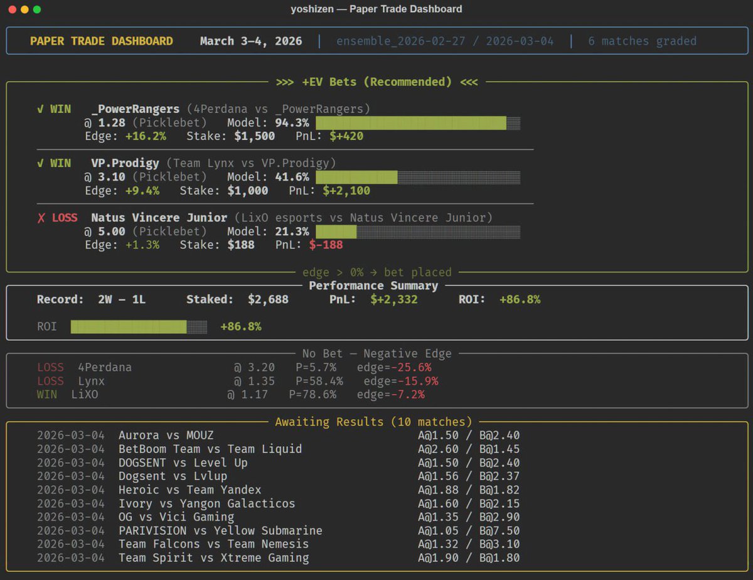
Task: Click the PnL $-188 value
Action: click(x=326, y=245)
